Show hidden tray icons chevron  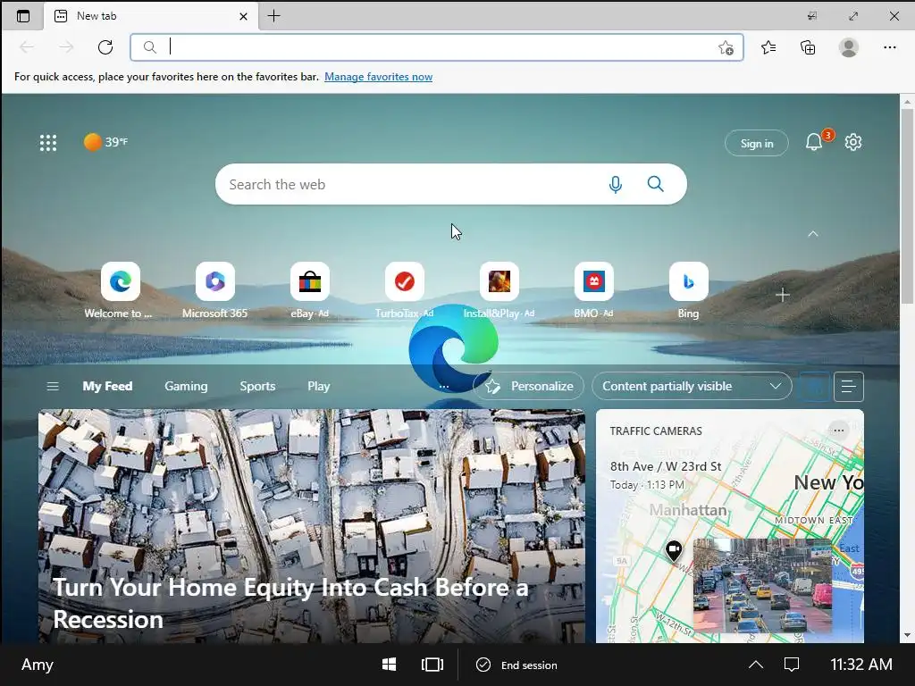pos(756,665)
